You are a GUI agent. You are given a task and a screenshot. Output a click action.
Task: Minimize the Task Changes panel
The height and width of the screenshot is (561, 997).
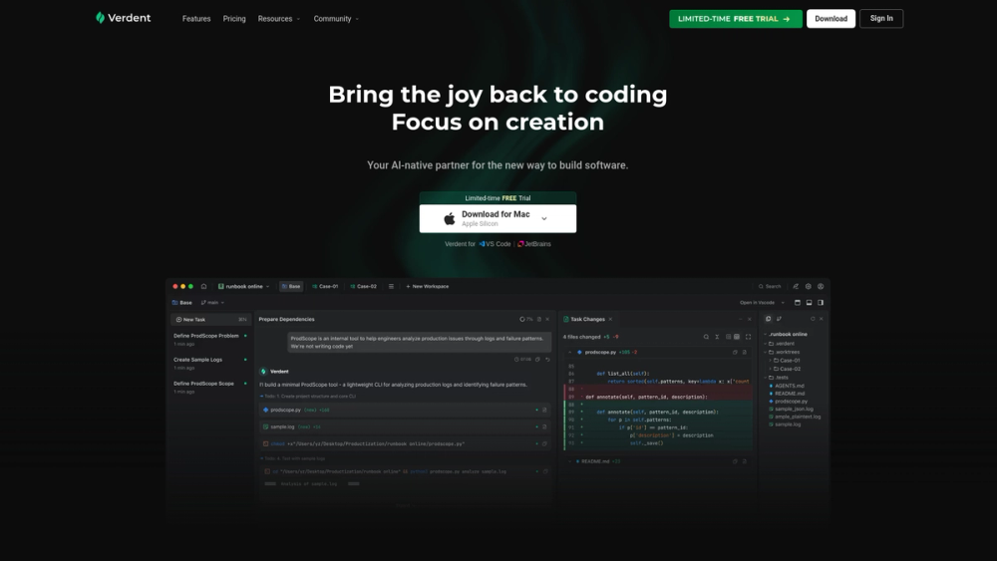pos(740,319)
